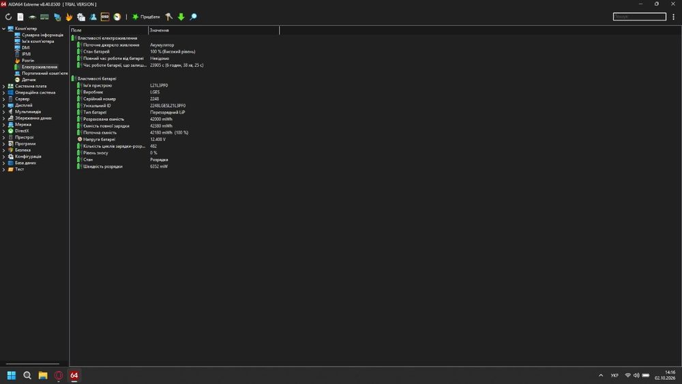Screen dimensions: 682x384
Task: Open Opera browser from the taskbar
Action: pyautogui.click(x=58, y=375)
